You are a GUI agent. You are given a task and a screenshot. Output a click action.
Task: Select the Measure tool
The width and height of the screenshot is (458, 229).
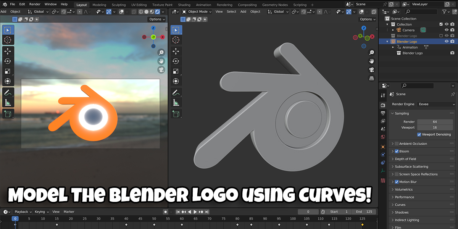8,102
